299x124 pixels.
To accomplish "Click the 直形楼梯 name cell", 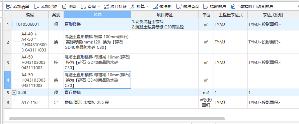I will point(97,24).
